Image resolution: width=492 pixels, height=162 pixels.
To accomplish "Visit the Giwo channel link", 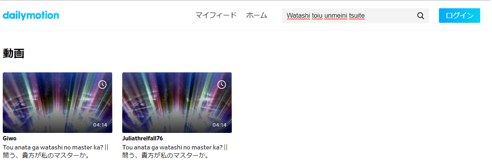I will point(9,138).
